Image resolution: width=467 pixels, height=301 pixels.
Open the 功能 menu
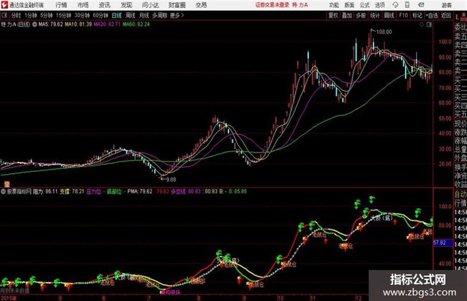coord(334,5)
